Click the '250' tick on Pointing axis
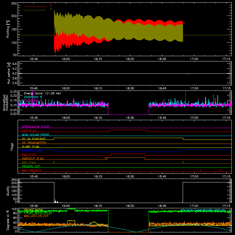Image resolution: width=235 pixels, height=235 pixels. (14, 3)
